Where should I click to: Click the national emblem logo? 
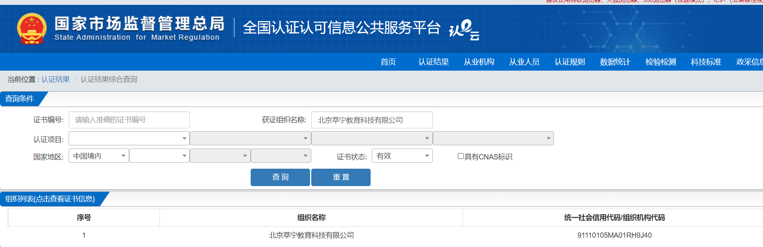click(32, 29)
